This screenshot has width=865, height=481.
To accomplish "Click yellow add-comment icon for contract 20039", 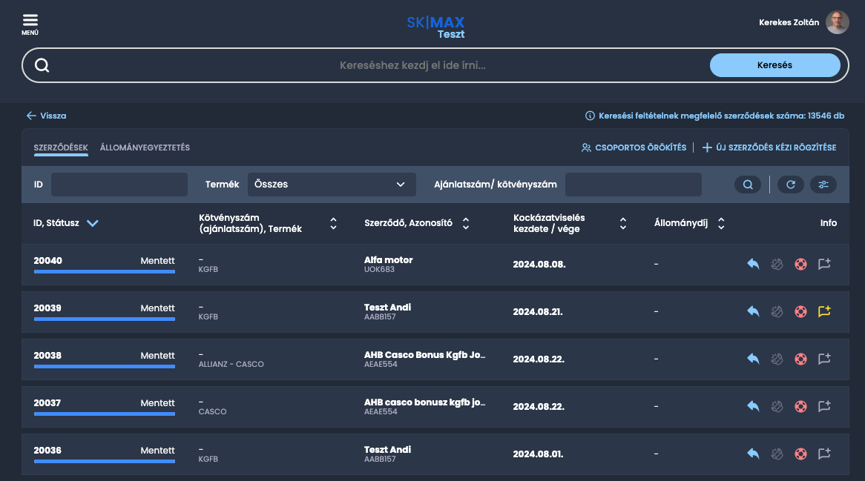I will 824,312.
